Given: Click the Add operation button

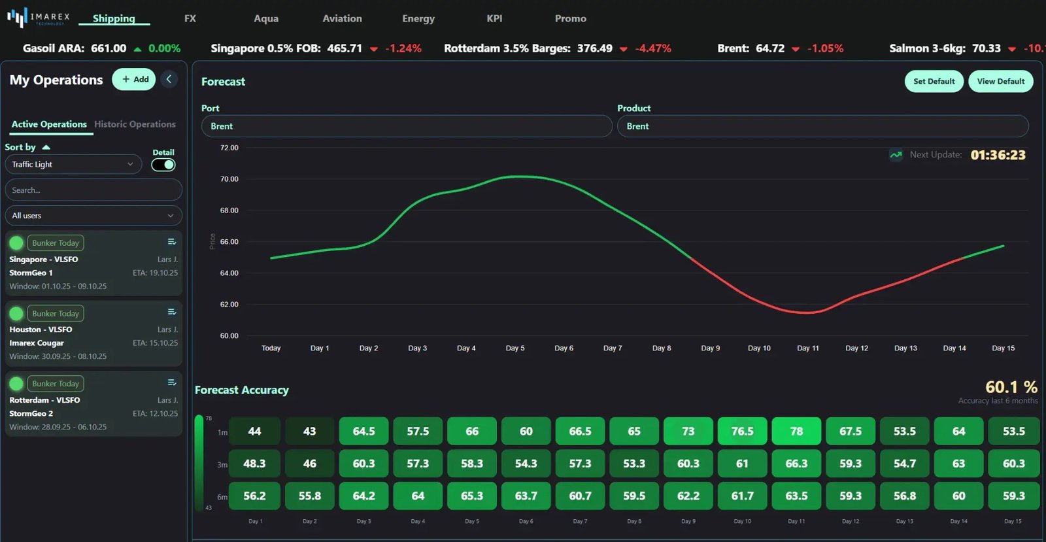Looking at the screenshot, I should tap(134, 79).
